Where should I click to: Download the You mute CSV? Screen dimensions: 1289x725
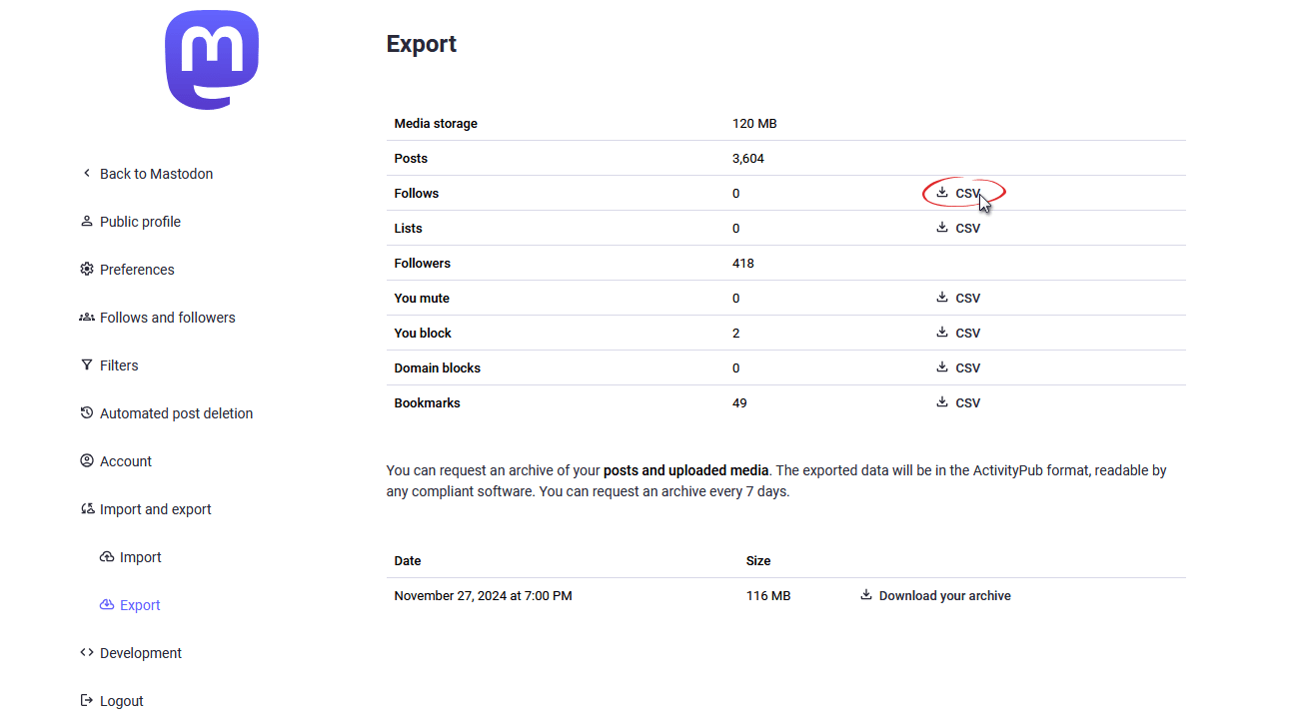(x=958, y=299)
